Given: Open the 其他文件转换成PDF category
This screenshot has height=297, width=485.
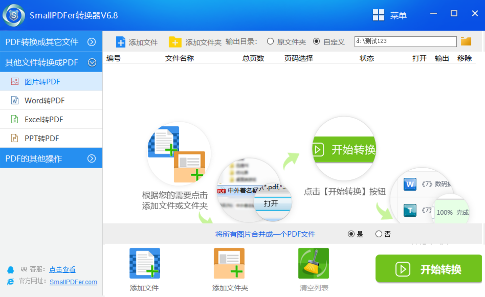Looking at the screenshot, I should click(51, 62).
